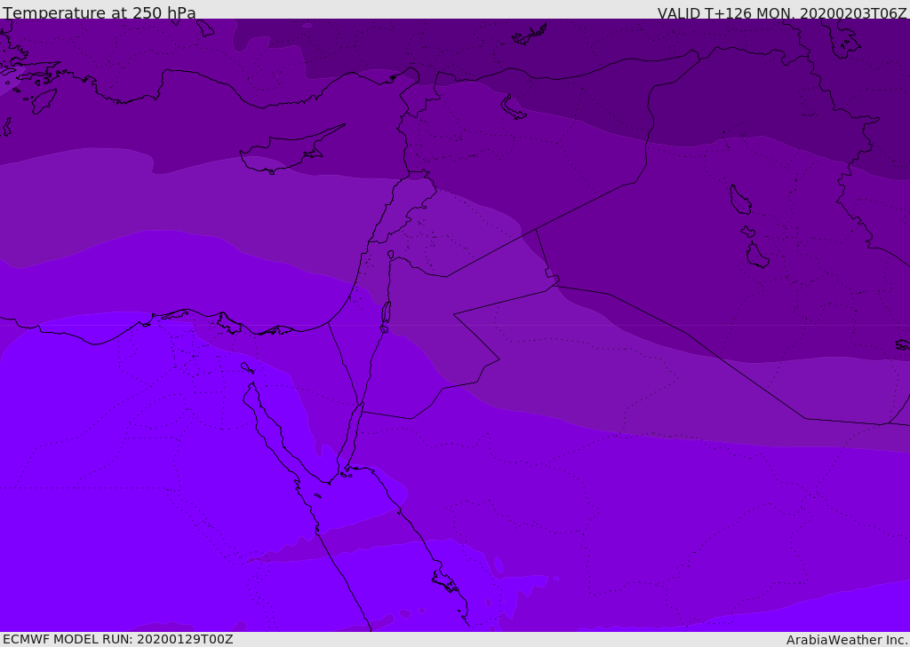
Task: Pick the brightest violet temperature band over Egypt
Action: pyautogui.click(x=133, y=488)
